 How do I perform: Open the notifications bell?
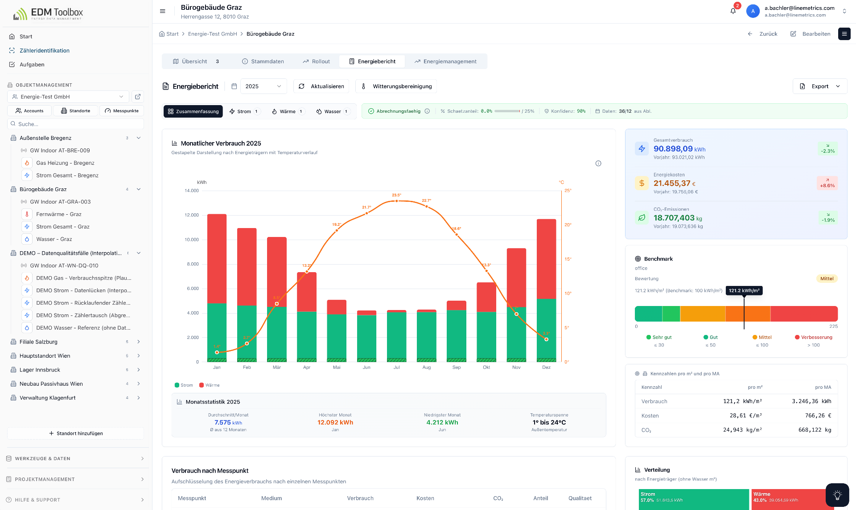(733, 11)
